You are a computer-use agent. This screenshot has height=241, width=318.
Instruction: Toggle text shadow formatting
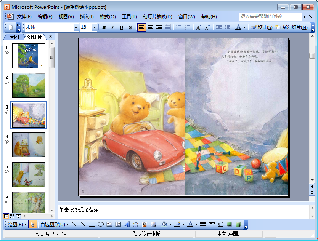click(130, 27)
